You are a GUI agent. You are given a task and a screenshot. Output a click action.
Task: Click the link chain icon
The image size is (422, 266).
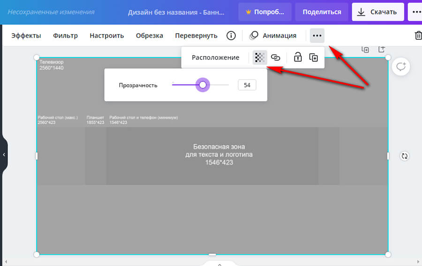pyautogui.click(x=276, y=58)
